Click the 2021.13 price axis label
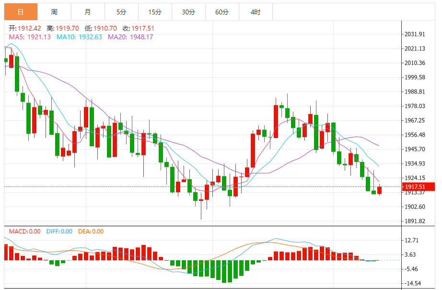The height and width of the screenshot is (290, 442). coord(415,48)
